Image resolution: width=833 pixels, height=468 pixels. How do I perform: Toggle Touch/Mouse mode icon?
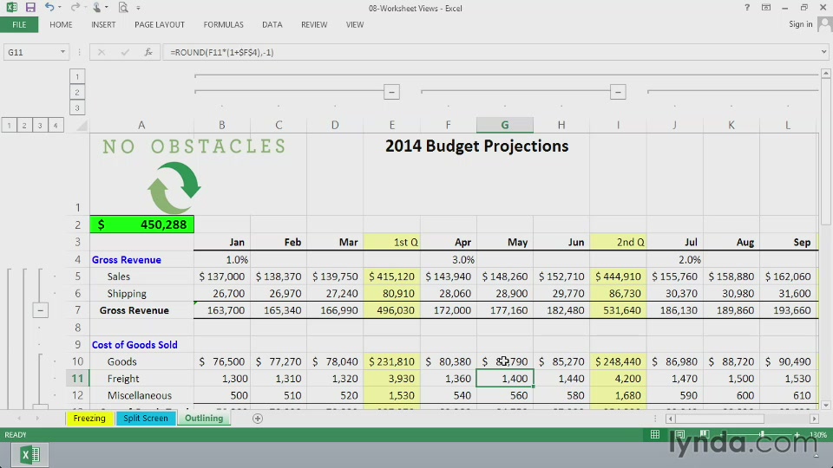click(96, 8)
